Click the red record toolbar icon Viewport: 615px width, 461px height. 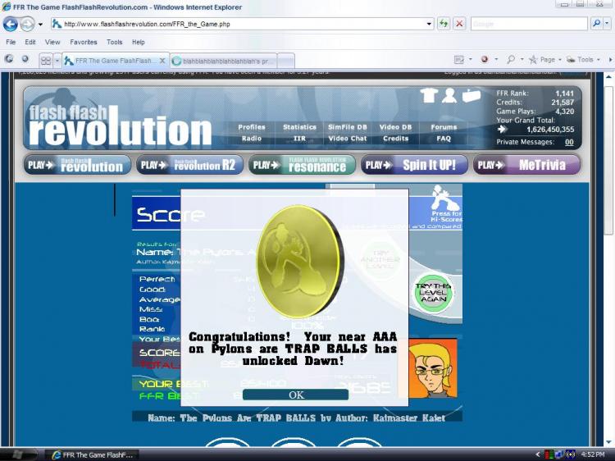(x=485, y=59)
